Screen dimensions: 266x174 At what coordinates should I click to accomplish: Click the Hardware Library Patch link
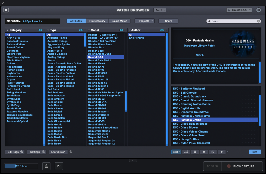199,46
